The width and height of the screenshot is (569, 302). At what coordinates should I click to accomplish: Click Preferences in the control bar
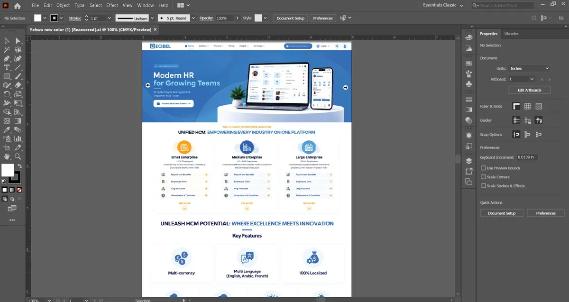[323, 18]
